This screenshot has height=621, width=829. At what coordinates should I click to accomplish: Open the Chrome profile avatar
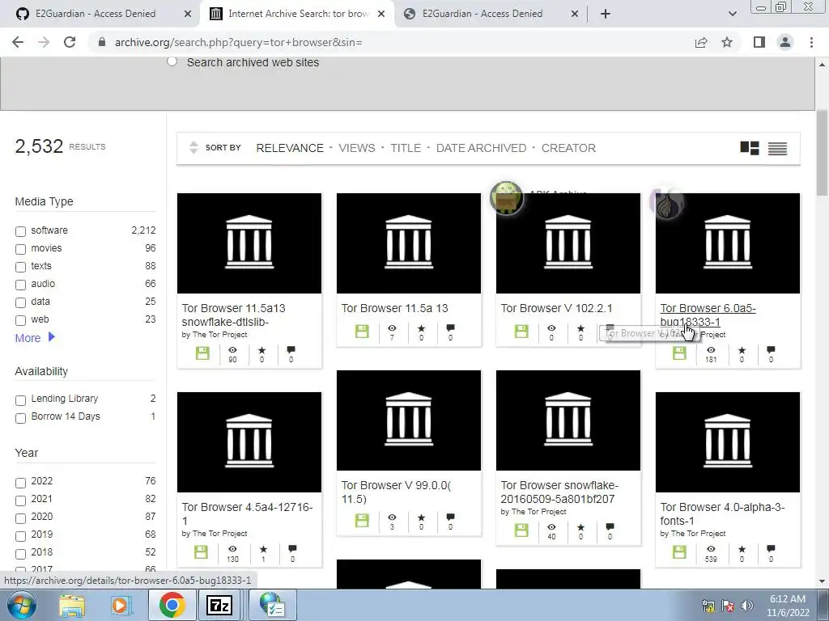(785, 42)
